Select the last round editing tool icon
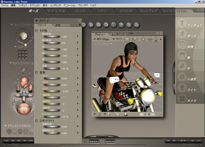Viewport: 205px width, 147px height. coord(137,25)
